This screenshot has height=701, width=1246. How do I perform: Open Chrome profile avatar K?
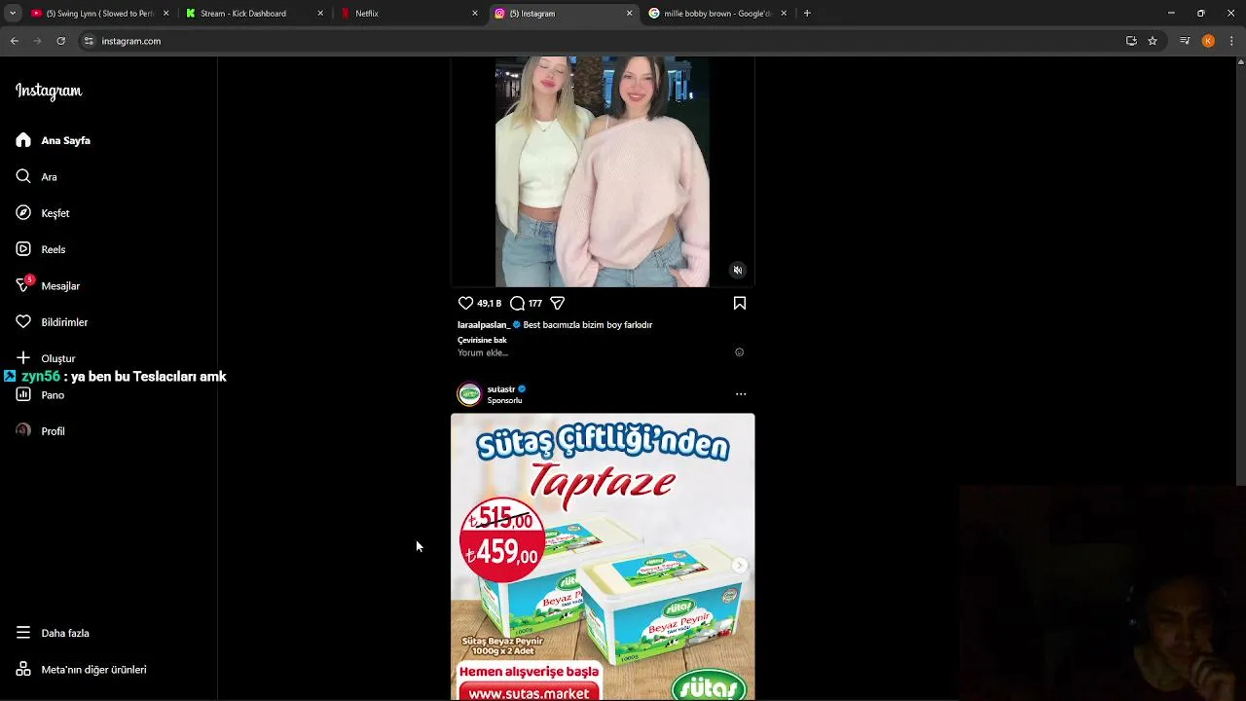pos(1208,41)
